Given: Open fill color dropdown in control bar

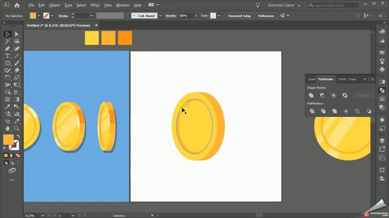Looking at the screenshot, I should (x=39, y=16).
